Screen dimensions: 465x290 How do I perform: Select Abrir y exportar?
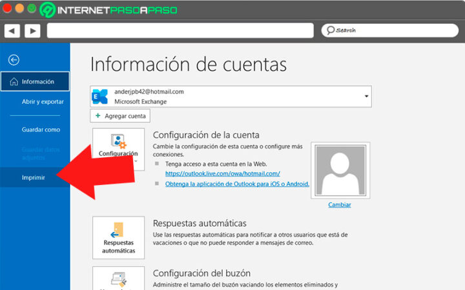[x=43, y=102]
